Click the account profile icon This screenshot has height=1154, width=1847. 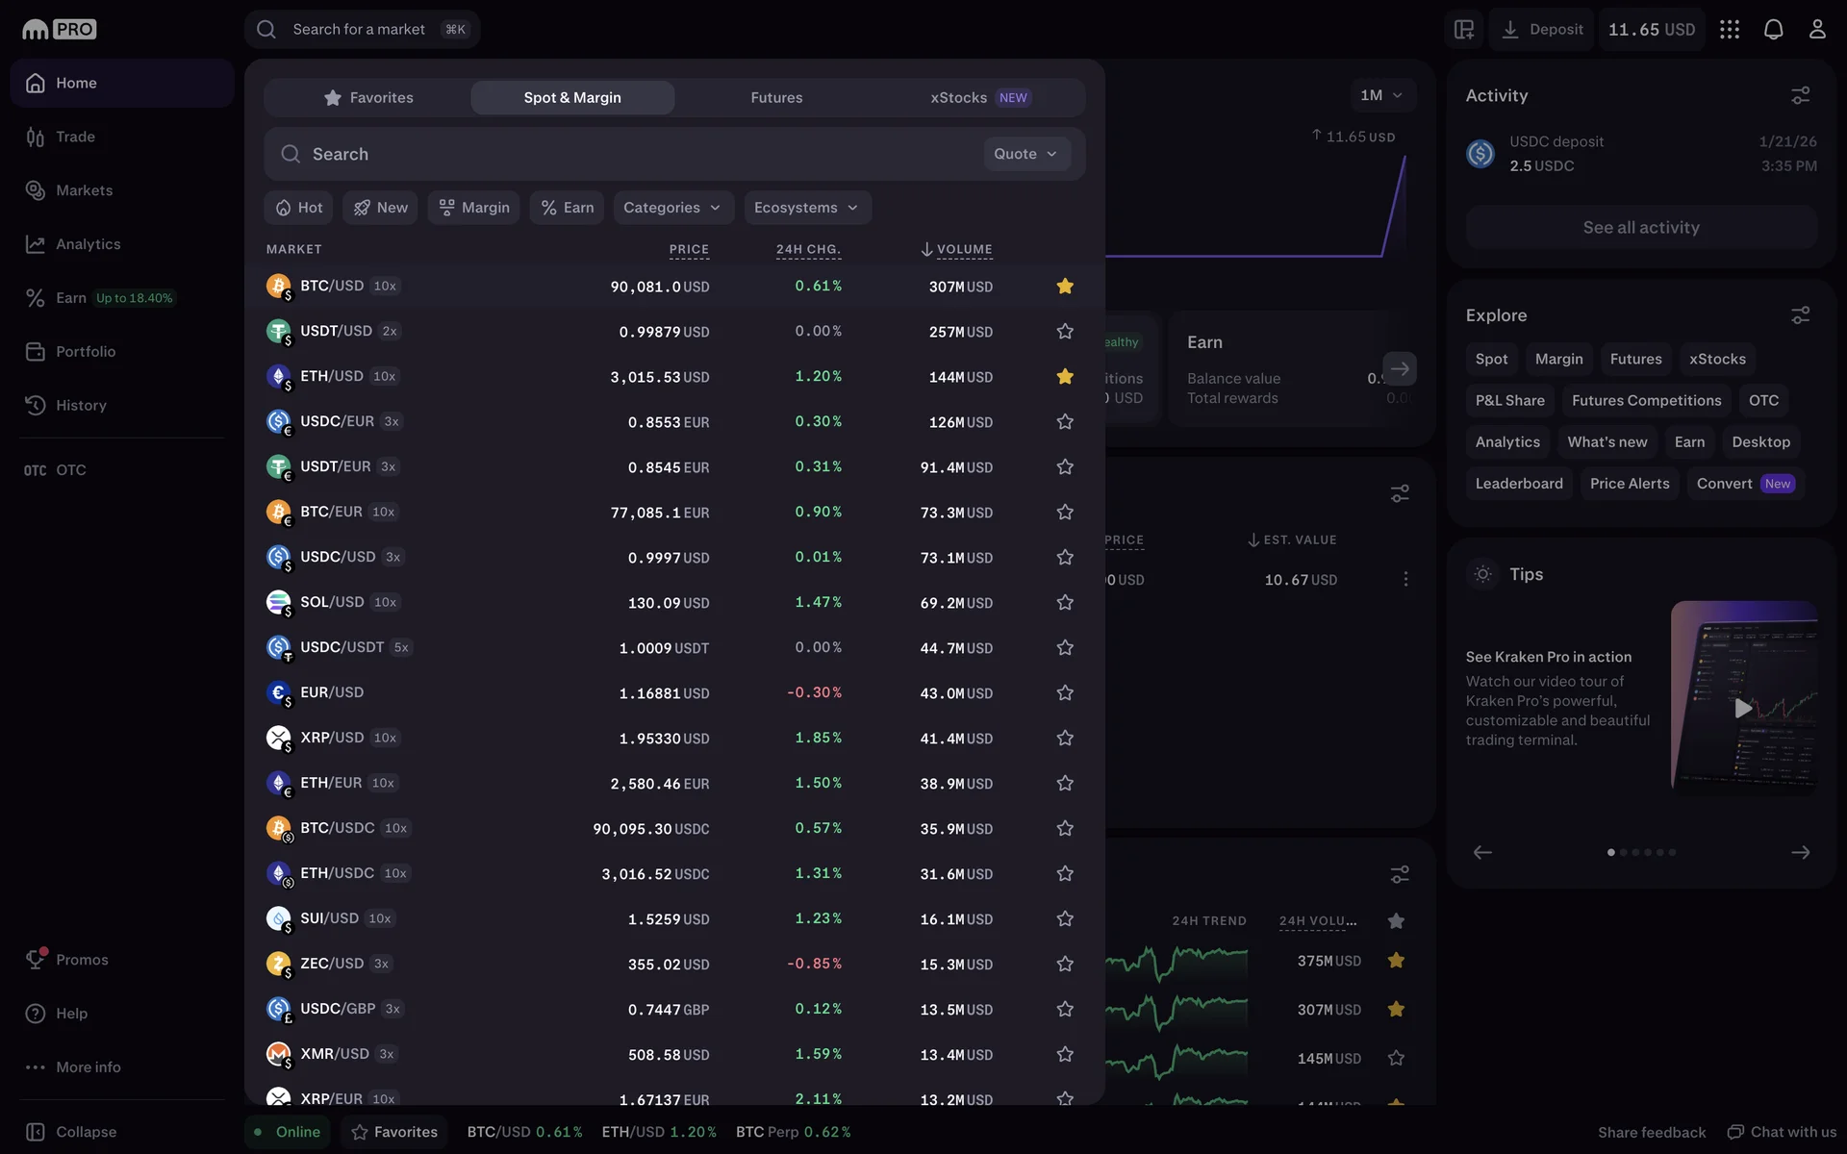click(1816, 29)
